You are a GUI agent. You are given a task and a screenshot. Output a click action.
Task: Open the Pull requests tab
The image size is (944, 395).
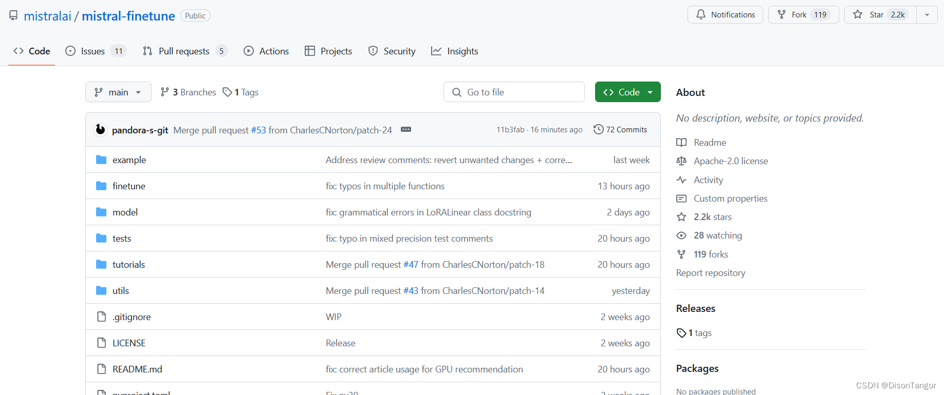tap(185, 51)
